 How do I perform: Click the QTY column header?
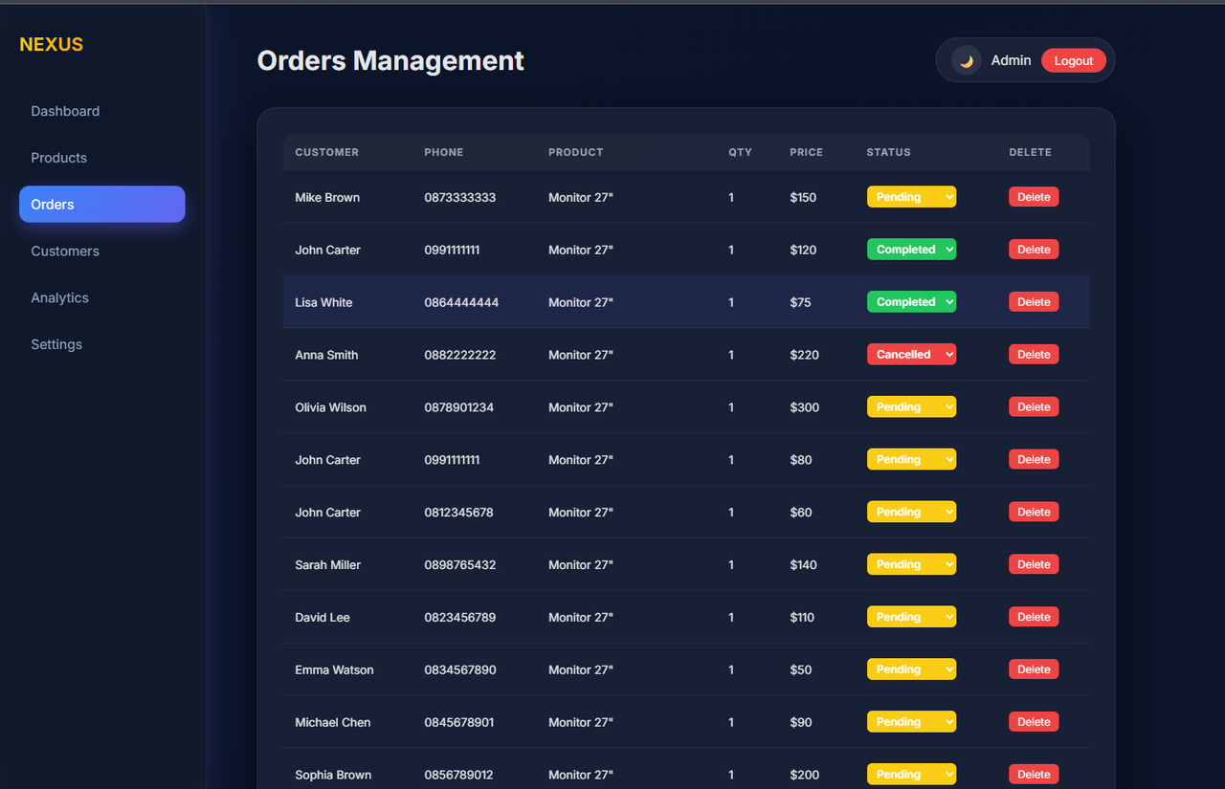click(740, 152)
